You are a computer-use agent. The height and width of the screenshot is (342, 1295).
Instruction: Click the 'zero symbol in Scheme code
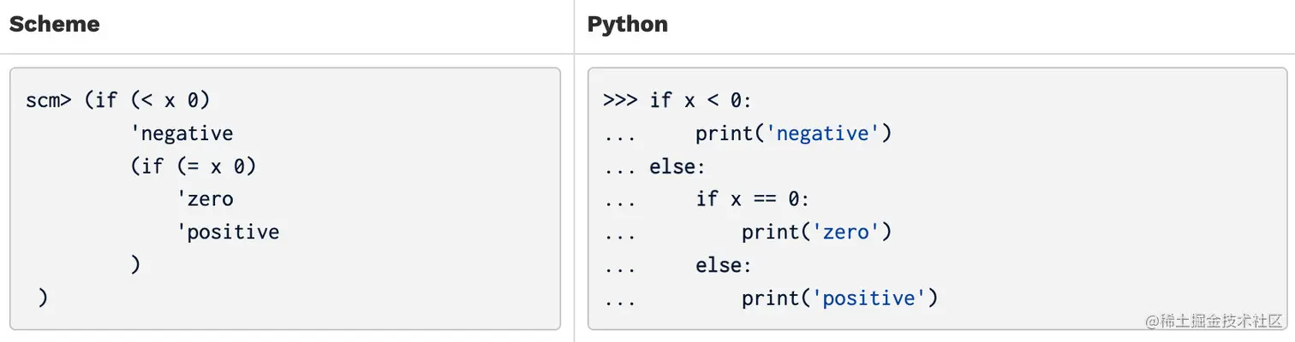pos(205,199)
